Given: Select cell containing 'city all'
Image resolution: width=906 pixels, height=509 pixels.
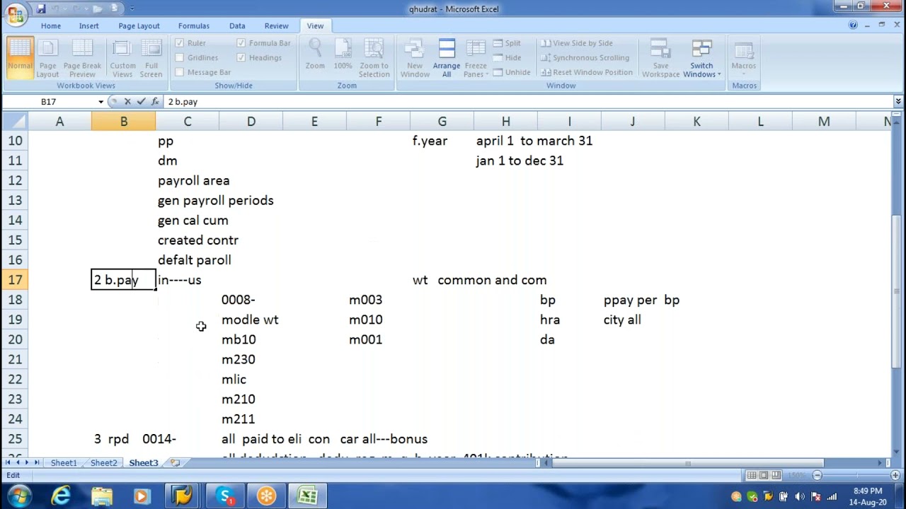Looking at the screenshot, I should [x=633, y=320].
